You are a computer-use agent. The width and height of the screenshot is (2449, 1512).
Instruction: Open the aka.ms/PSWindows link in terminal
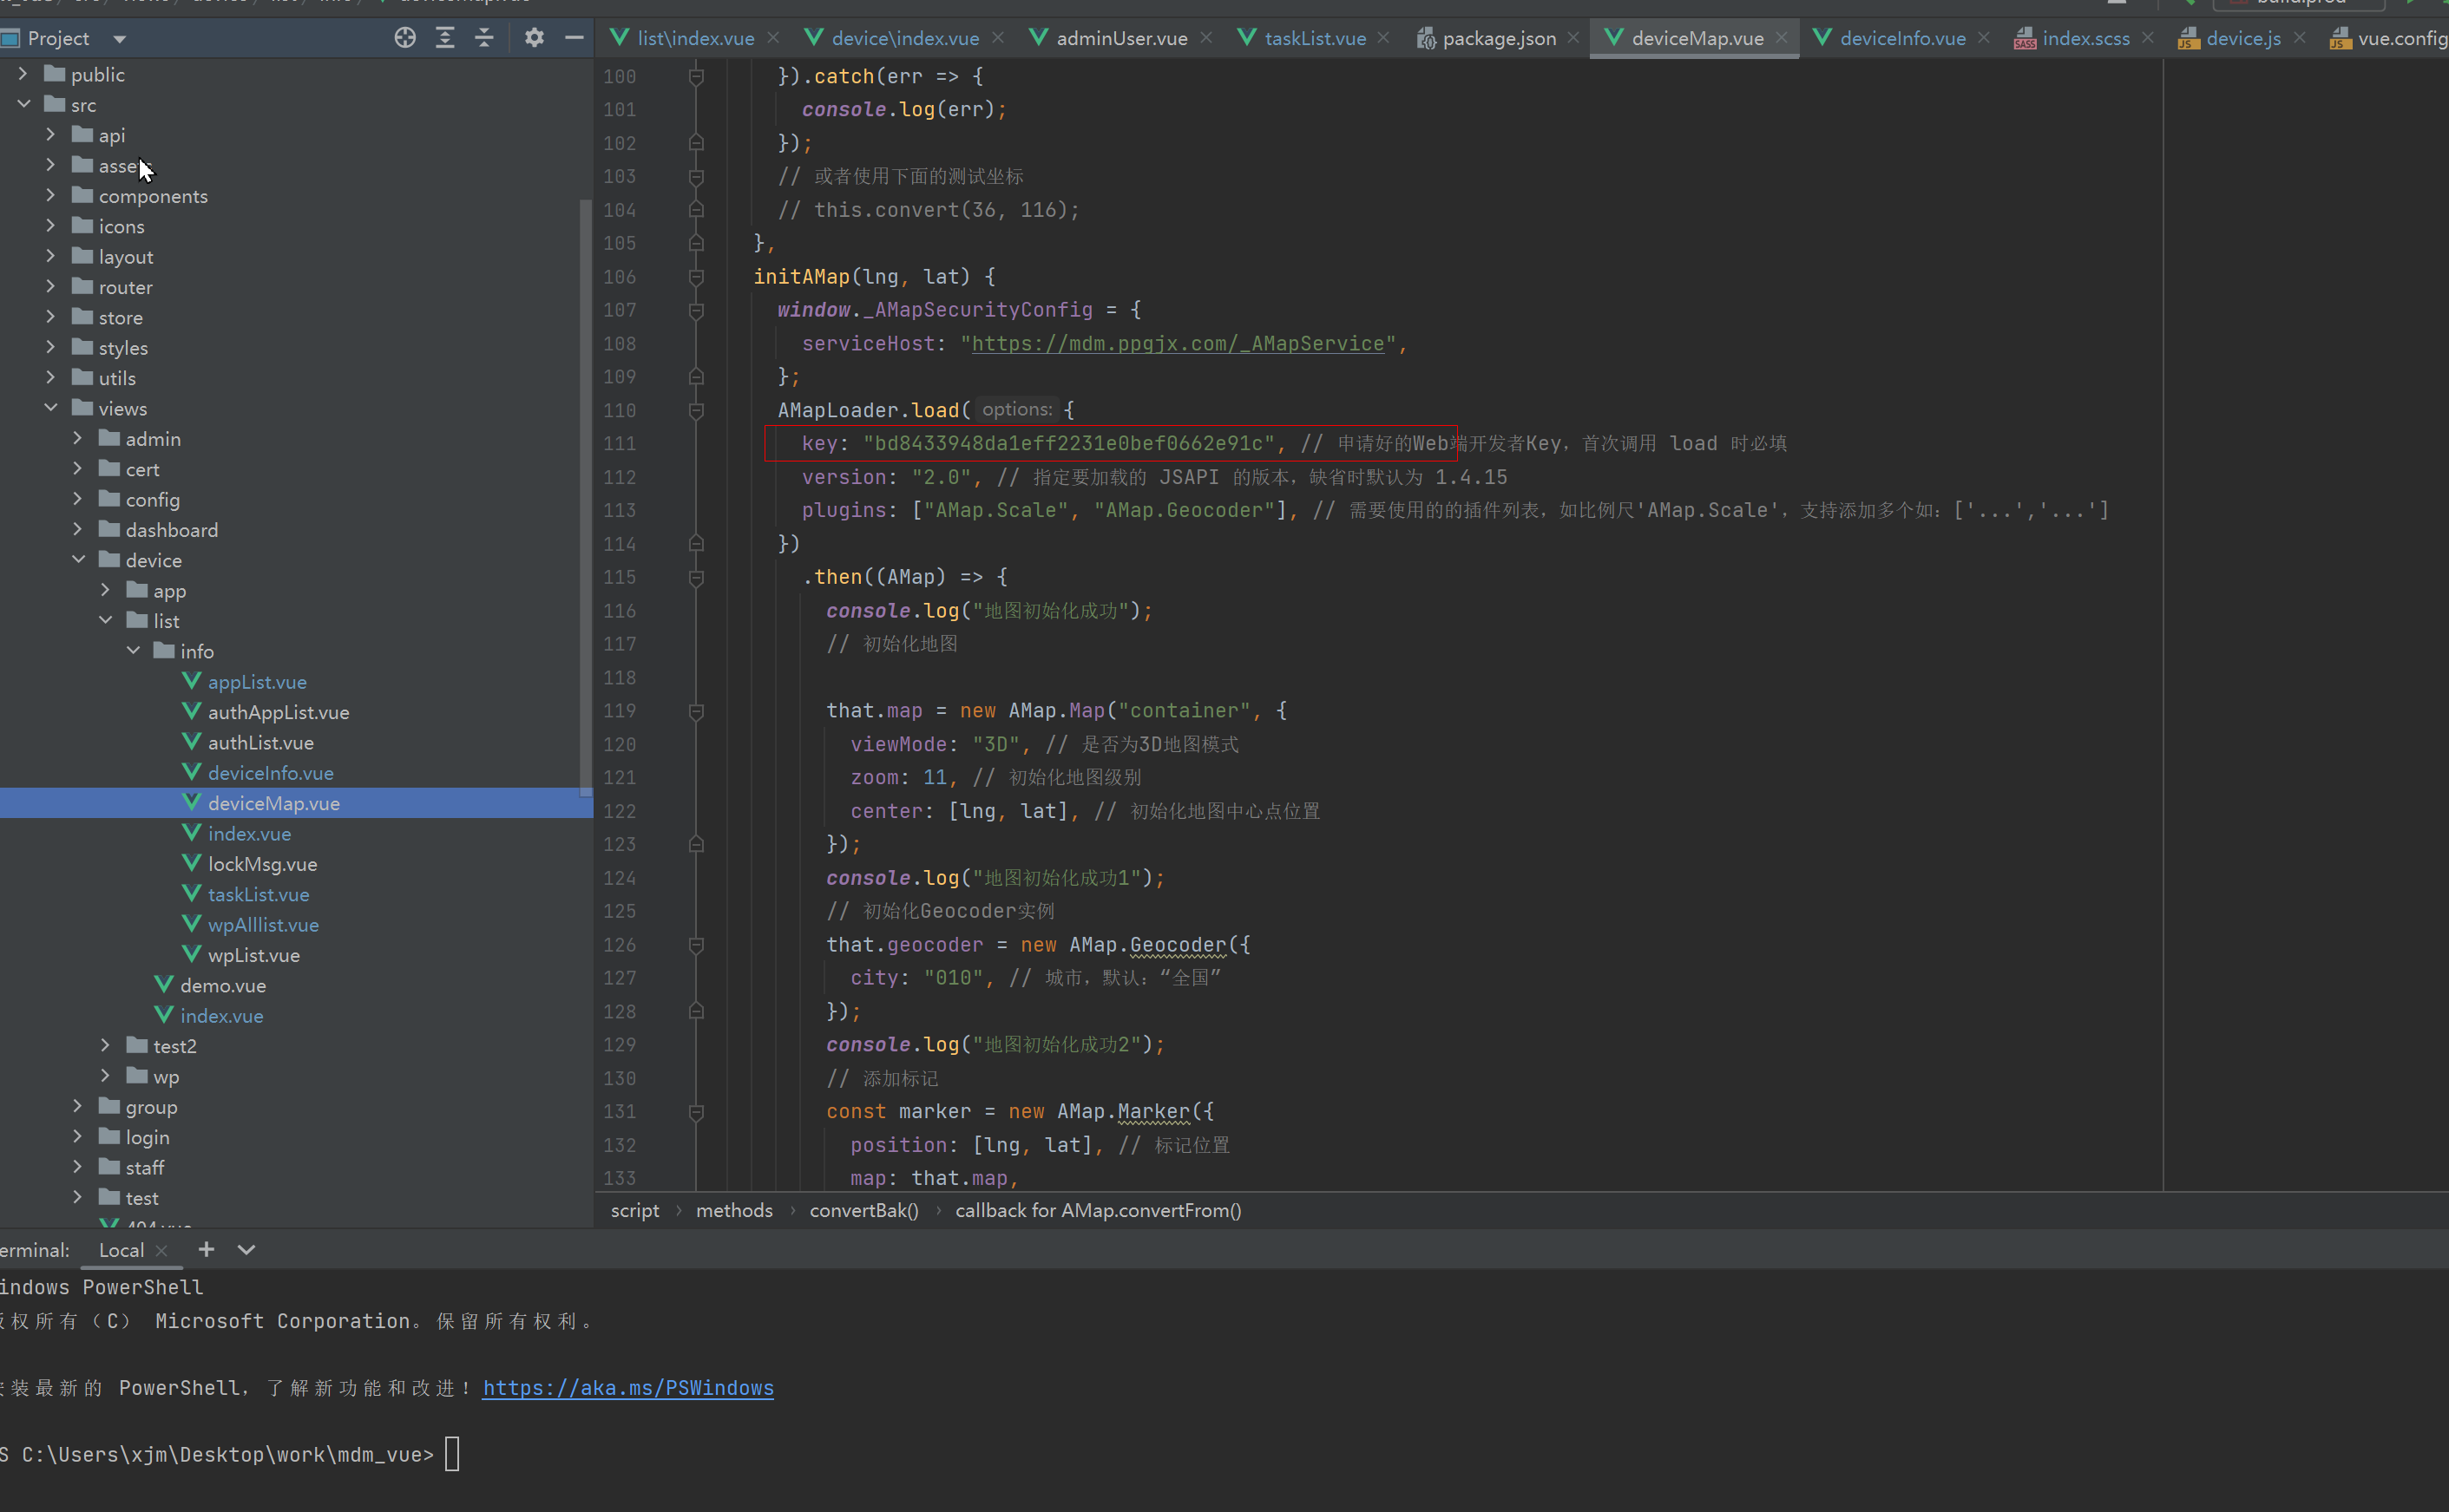tap(628, 1388)
